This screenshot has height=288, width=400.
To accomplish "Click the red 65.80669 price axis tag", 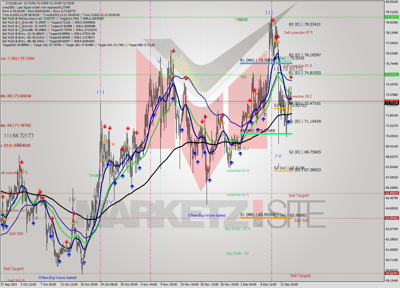I will (392, 193).
